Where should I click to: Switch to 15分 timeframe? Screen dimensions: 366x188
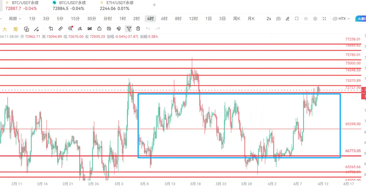(75, 19)
